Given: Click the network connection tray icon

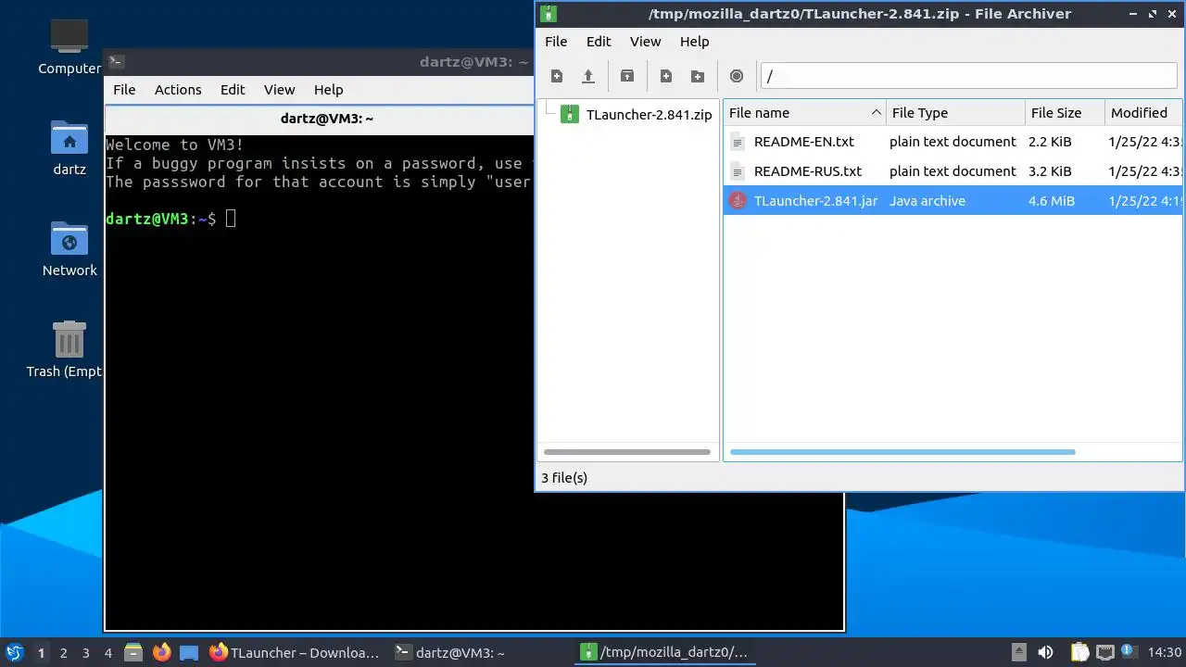Looking at the screenshot, I should pos(1104,652).
